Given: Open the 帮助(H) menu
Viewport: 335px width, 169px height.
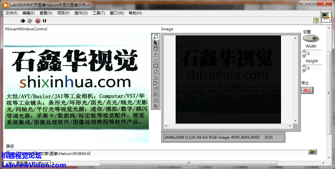Looking at the screenshot, I should pyautogui.click(x=135, y=13).
